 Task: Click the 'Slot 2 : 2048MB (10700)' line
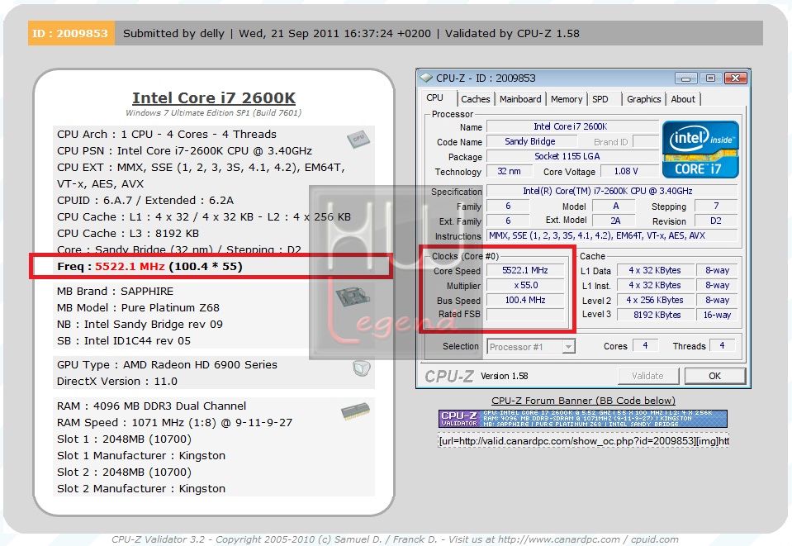124,472
